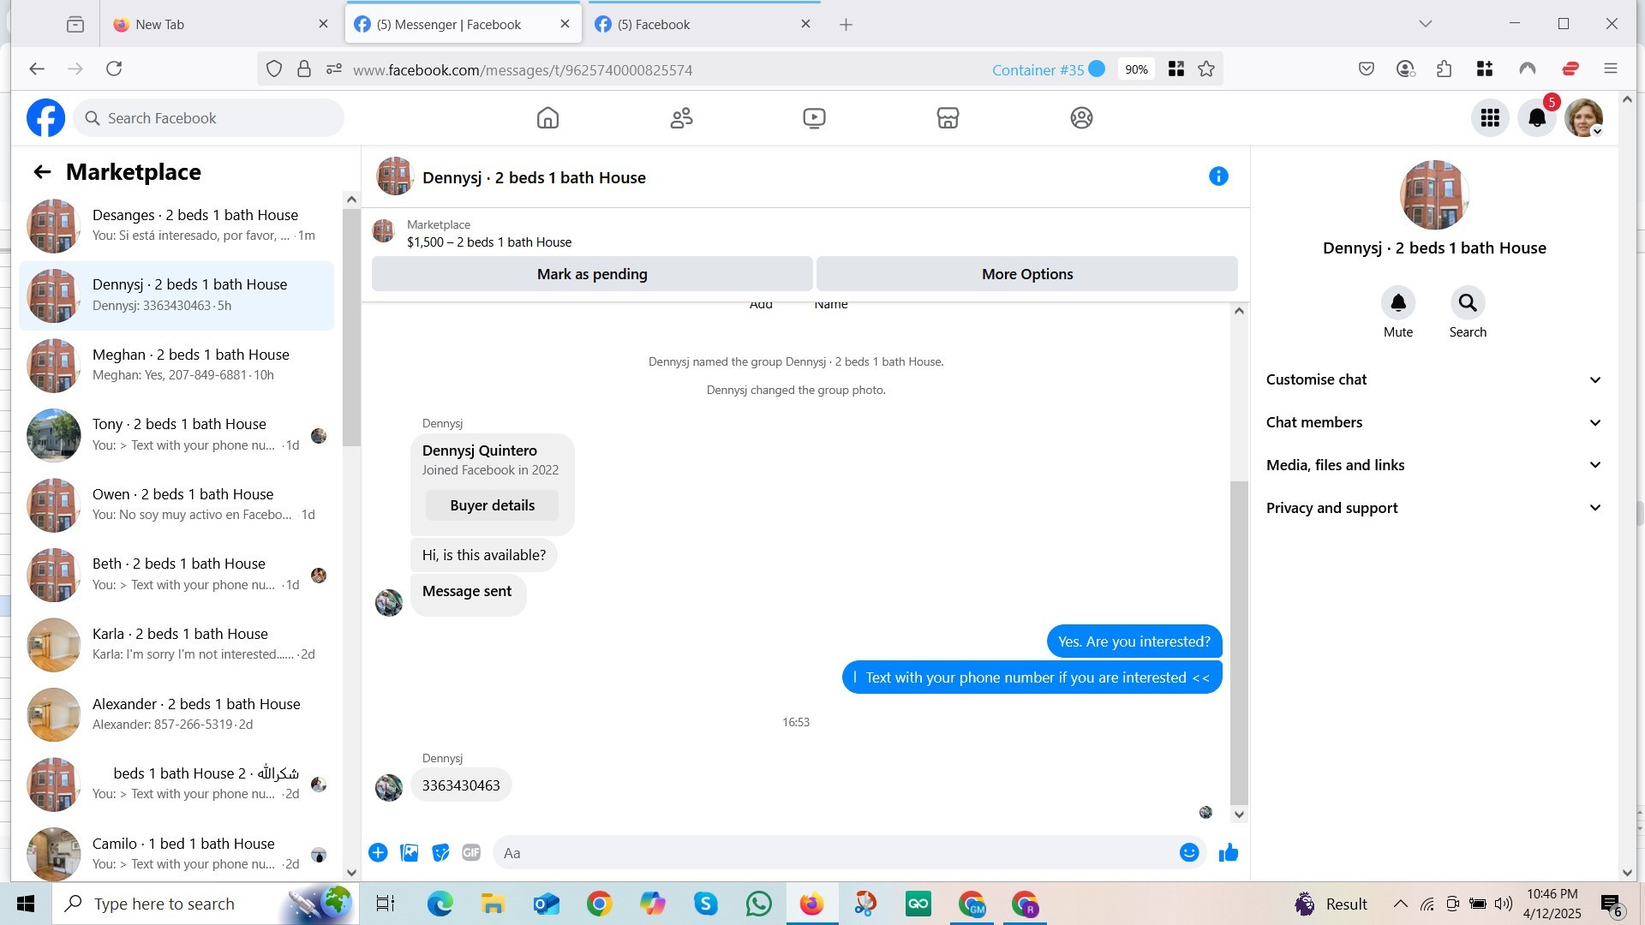
Task: Open the Friends icon in top navigation
Action: [681, 118]
